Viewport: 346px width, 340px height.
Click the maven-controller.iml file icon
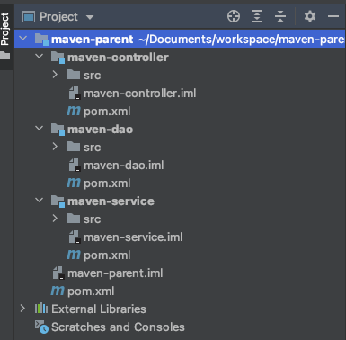point(75,94)
